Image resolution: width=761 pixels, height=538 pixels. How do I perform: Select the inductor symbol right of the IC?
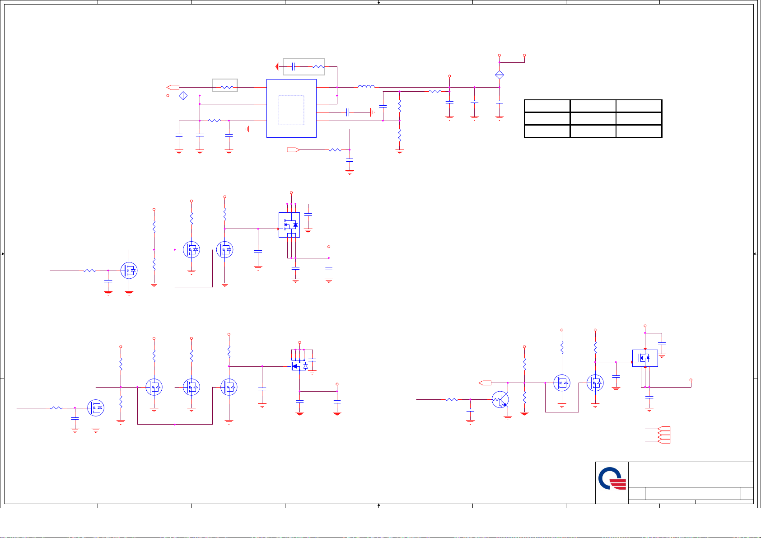tap(366, 87)
